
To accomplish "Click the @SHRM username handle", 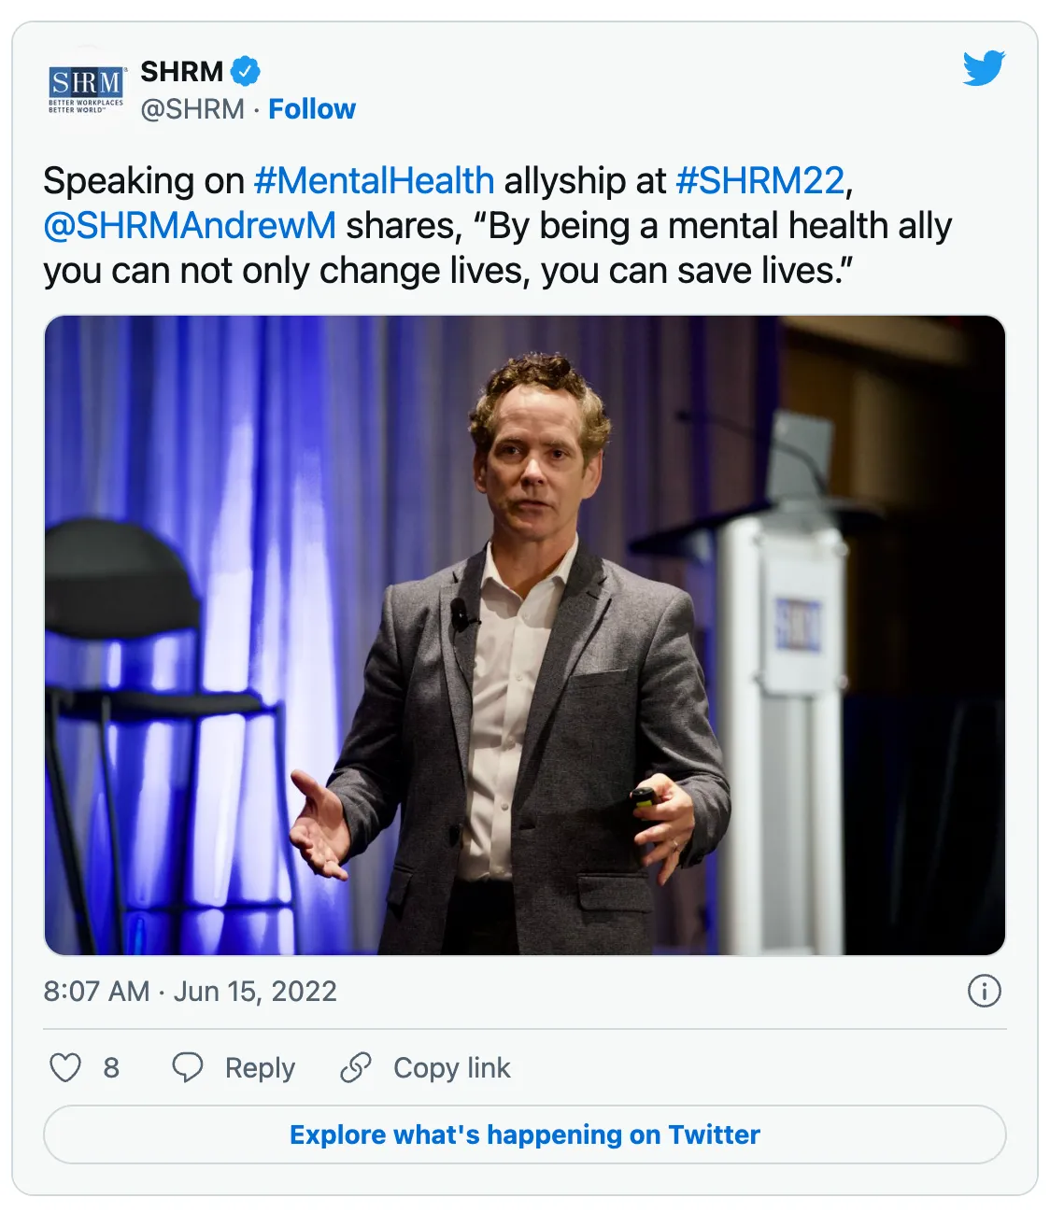I will click(x=192, y=108).
